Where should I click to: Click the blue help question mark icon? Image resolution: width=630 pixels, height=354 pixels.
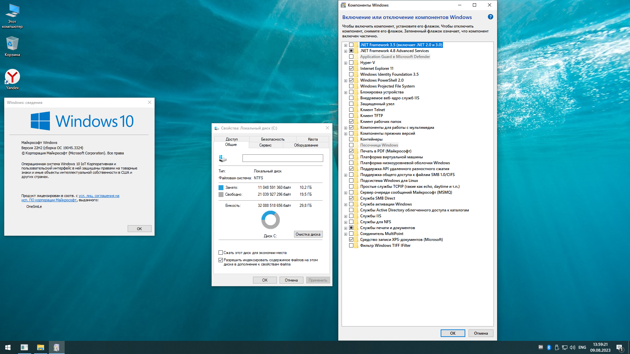pyautogui.click(x=490, y=17)
